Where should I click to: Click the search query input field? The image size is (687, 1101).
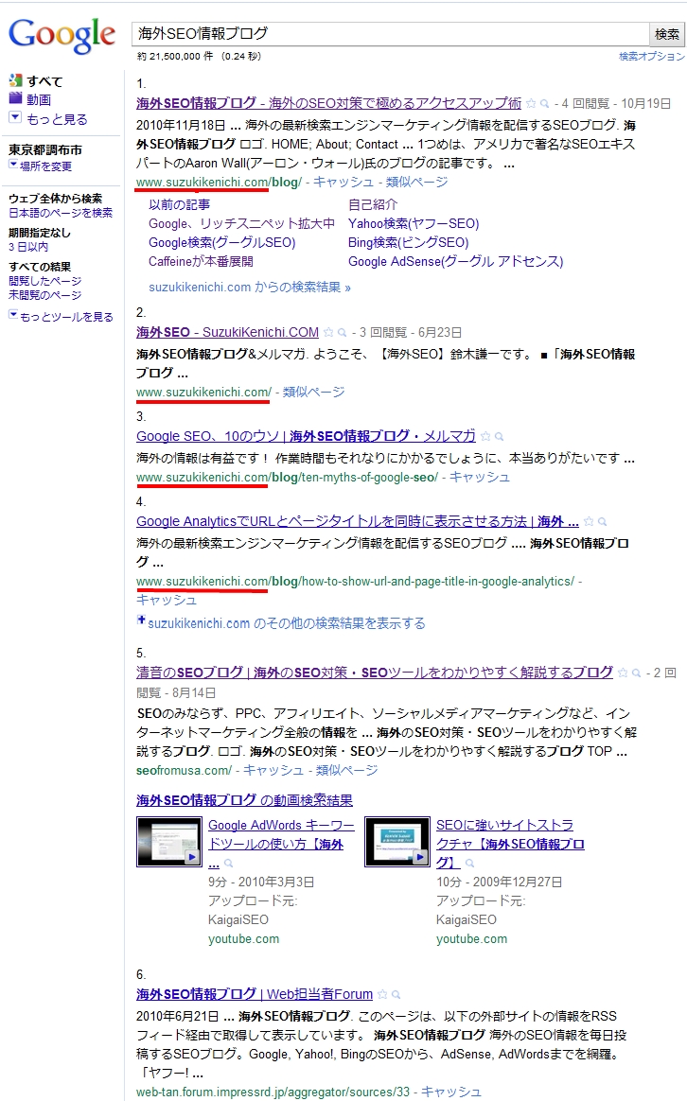390,33
